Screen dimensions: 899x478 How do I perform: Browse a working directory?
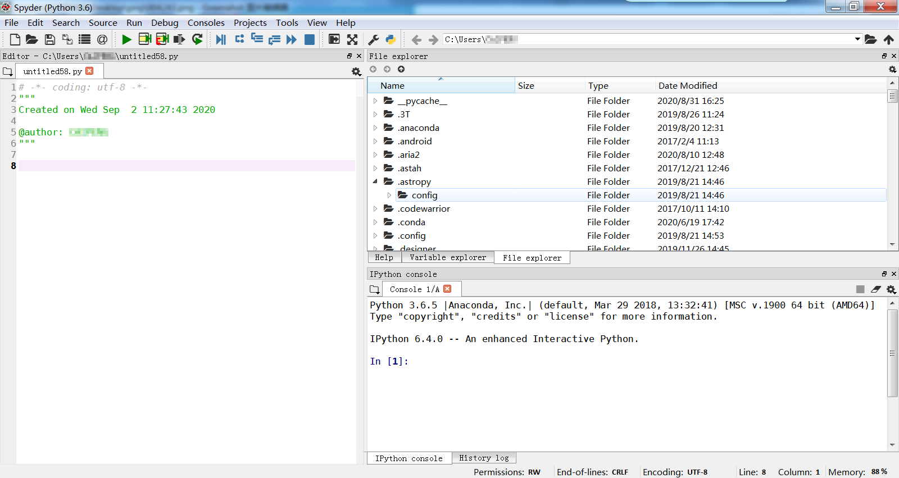pos(870,39)
